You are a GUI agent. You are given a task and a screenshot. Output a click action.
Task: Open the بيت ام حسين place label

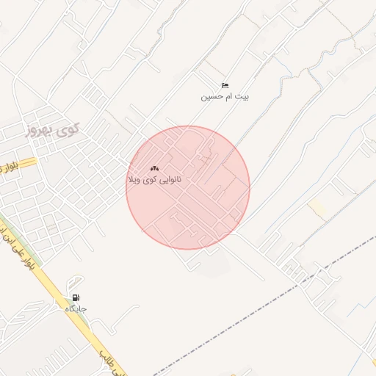tap(225, 97)
